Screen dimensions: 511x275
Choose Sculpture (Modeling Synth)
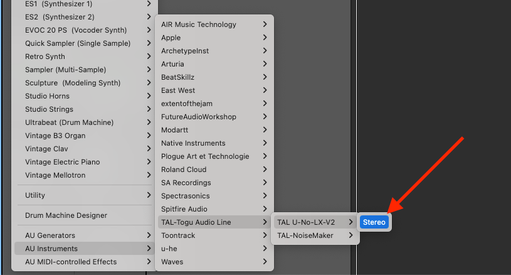point(85,83)
